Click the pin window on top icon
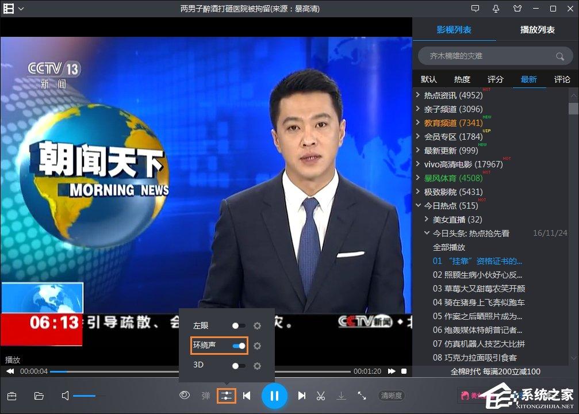The width and height of the screenshot is (579, 414). click(496, 9)
